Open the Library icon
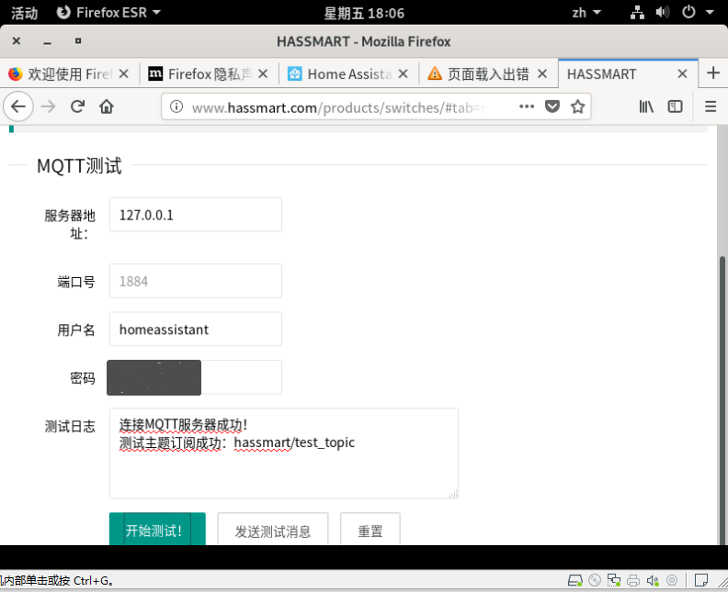 point(646,106)
